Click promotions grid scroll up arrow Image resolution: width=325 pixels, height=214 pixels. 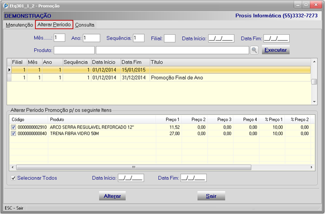tap(314, 62)
